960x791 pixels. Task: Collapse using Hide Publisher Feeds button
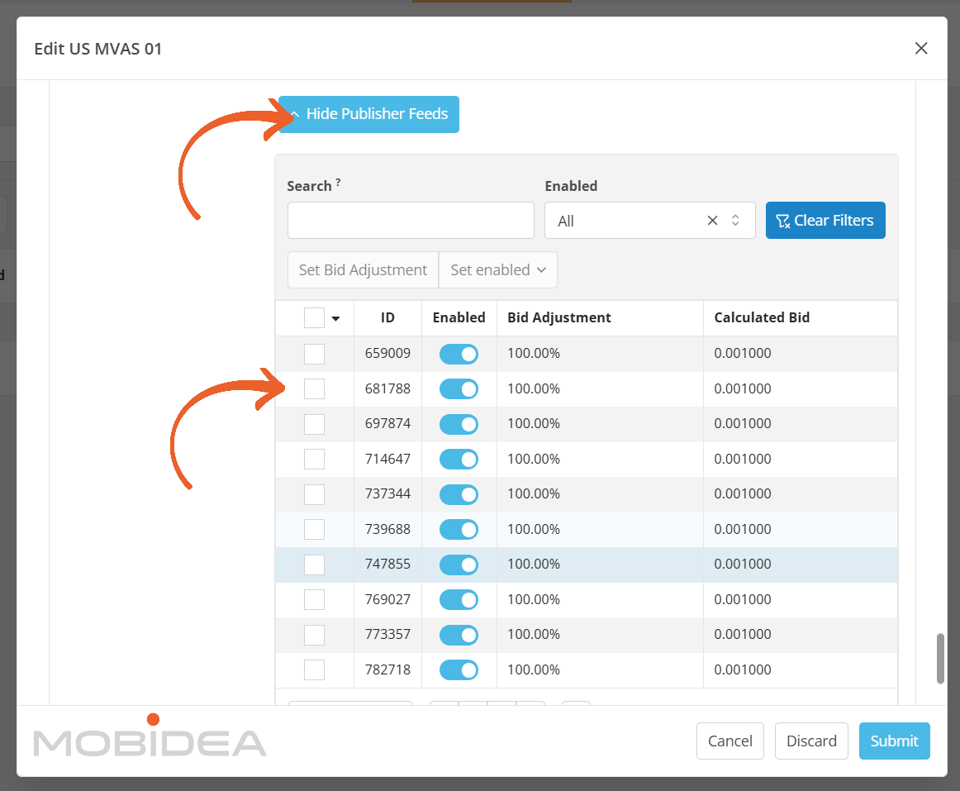368,114
